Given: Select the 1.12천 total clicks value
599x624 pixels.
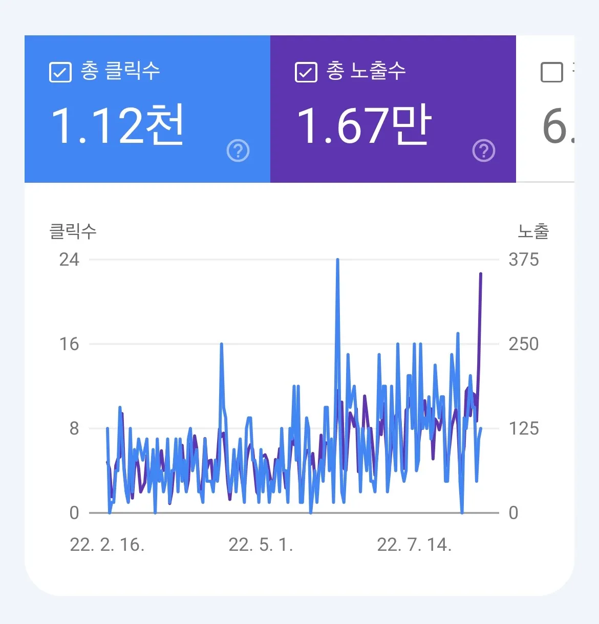Looking at the screenshot, I should pos(117,125).
